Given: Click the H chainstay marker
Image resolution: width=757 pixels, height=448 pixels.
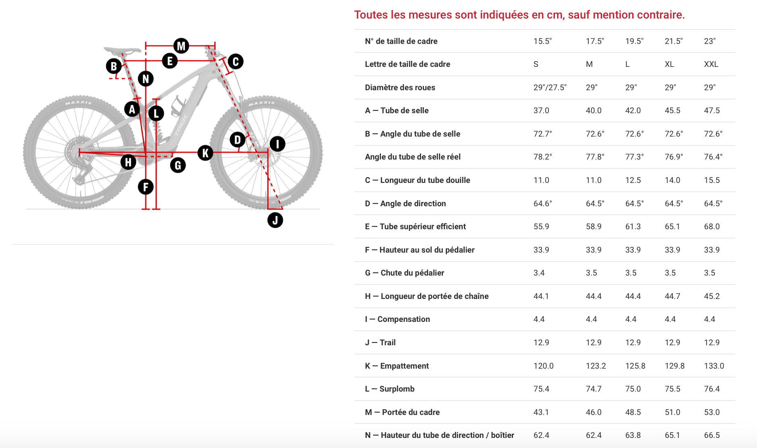Looking at the screenshot, I should pyautogui.click(x=128, y=162).
